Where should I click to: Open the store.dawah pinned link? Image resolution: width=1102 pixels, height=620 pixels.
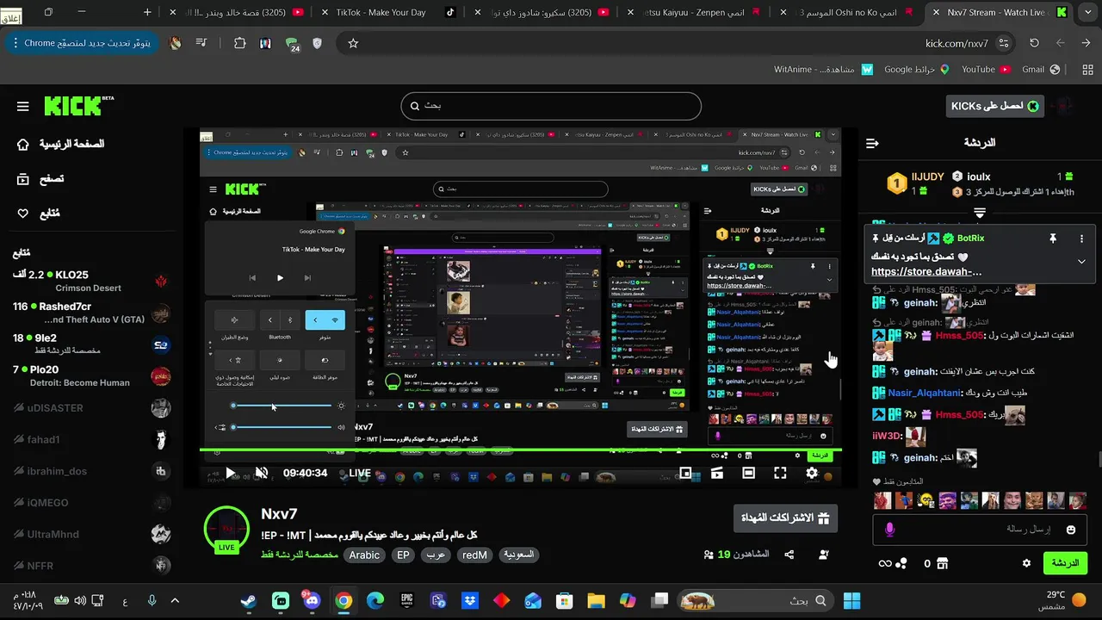926,271
